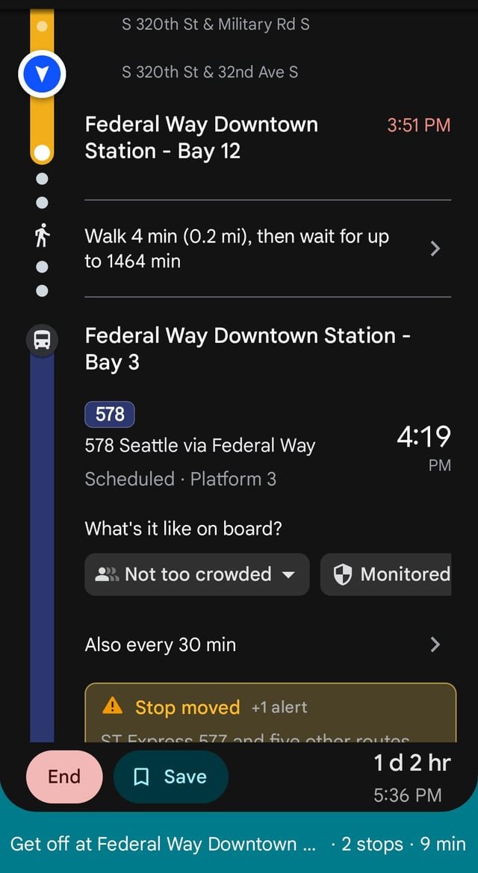Tap the Get off at Federal Way banner
The height and width of the screenshot is (873, 478).
click(x=239, y=844)
